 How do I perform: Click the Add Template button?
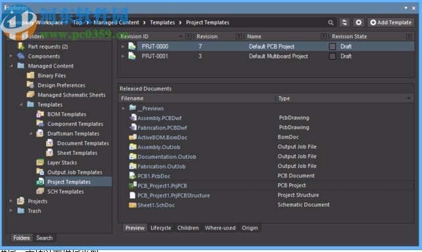(391, 22)
